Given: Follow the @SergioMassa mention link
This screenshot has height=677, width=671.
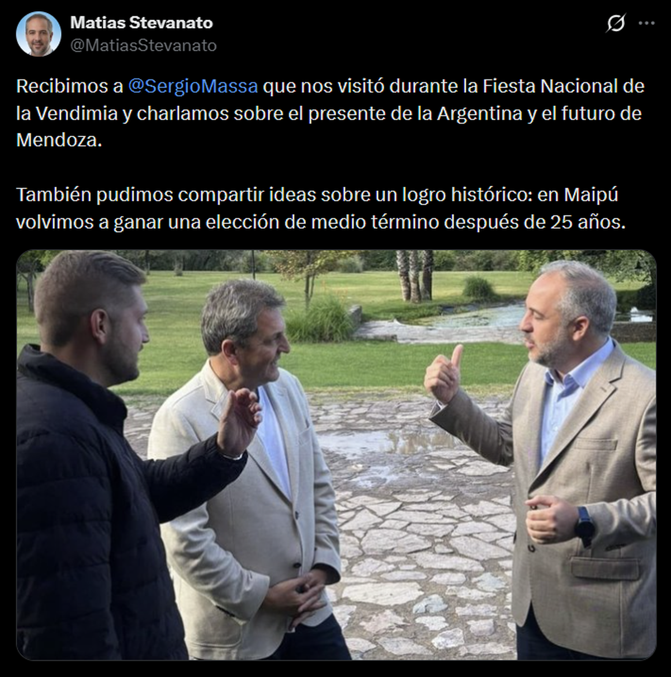Looking at the screenshot, I should (x=193, y=86).
